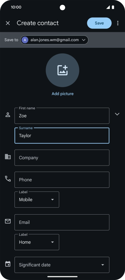Image resolution: width=125 pixels, height=280 pixels.
Task: Open the Mobile phone label dropdown
Action: (x=37, y=199)
